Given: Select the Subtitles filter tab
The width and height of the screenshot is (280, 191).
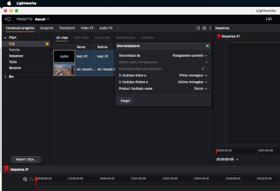Looking at the screenshot, I should tap(147, 38).
